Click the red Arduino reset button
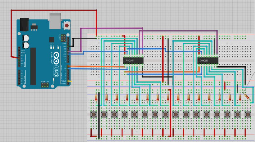The image size is (255, 142). point(67,26)
